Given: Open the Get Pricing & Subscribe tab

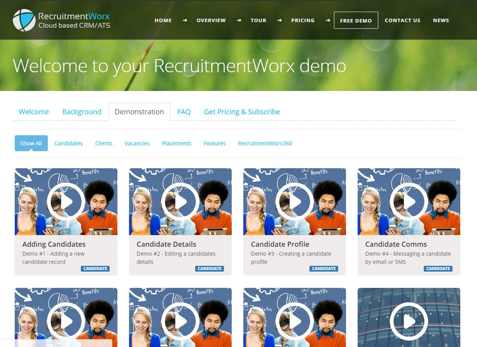Looking at the screenshot, I should 242,112.
